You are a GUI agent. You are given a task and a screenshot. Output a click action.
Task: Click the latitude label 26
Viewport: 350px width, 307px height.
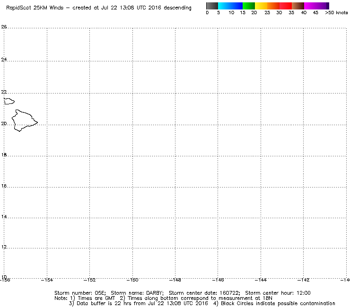tap(4, 27)
